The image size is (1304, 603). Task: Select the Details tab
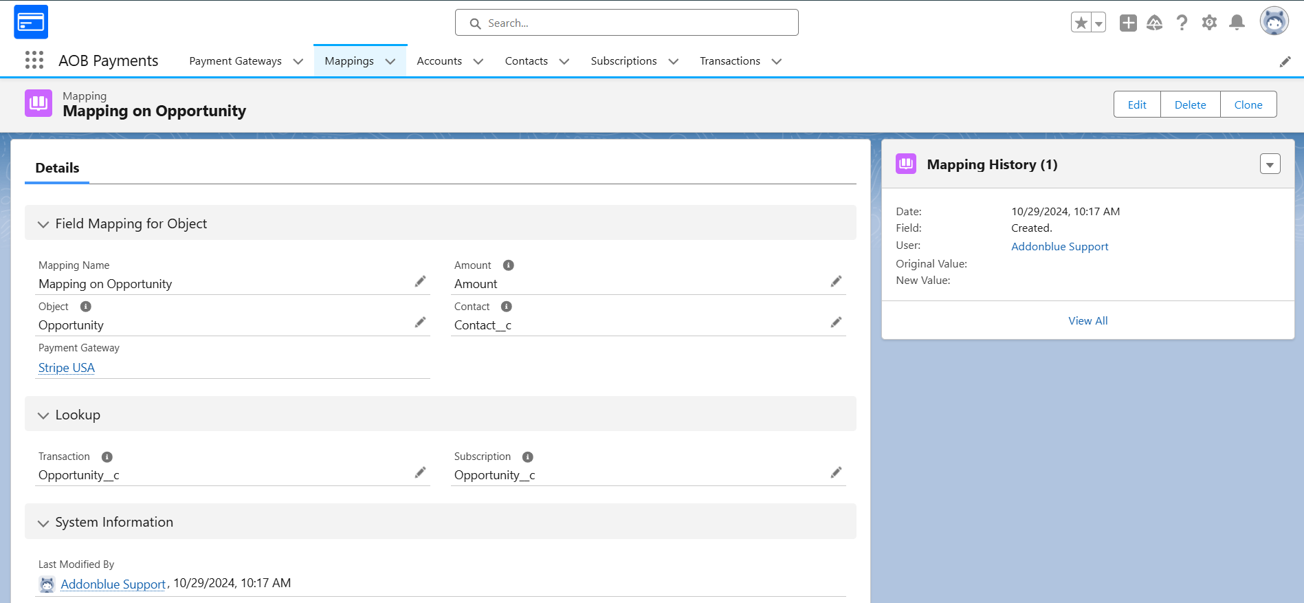click(57, 168)
